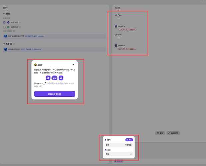Toggle the checked 通用智能 skill checkbox

click(x=4, y=22)
